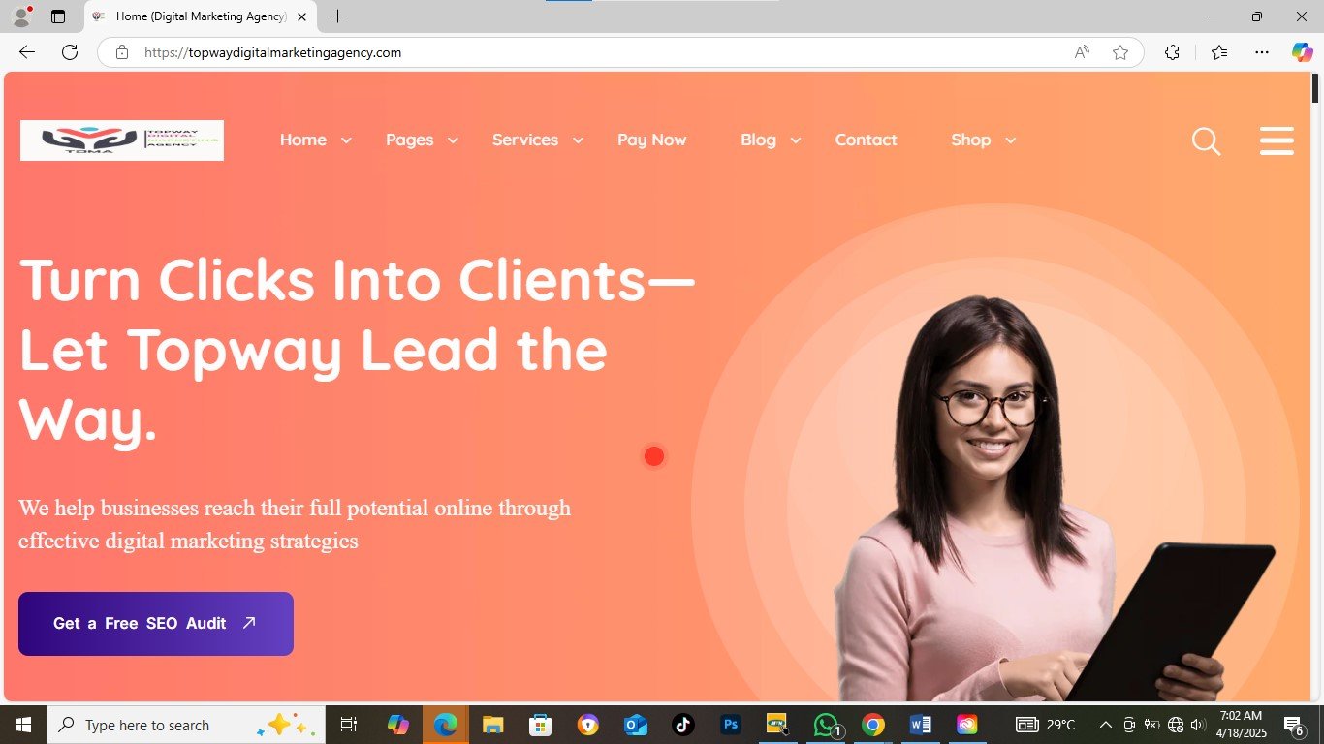Open the Pay Now menu item
Image resolution: width=1324 pixels, height=744 pixels.
coord(651,139)
